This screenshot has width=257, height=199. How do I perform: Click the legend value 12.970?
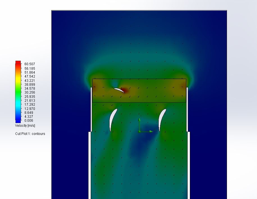pyautogui.click(x=30, y=109)
